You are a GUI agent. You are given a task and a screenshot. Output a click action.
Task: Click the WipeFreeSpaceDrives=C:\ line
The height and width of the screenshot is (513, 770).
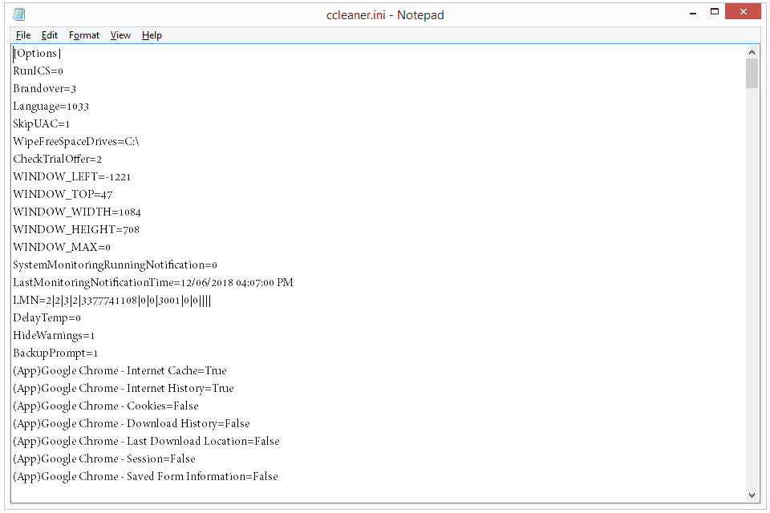point(75,141)
